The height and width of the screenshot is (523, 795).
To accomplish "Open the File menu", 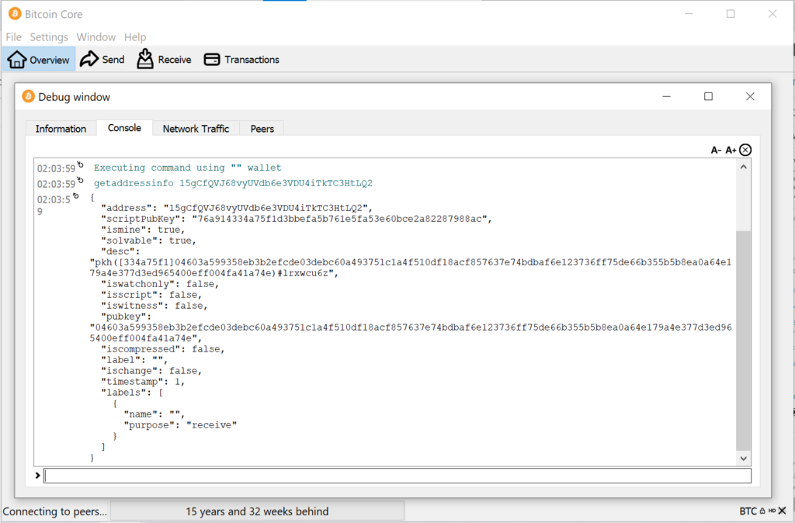I will point(14,37).
